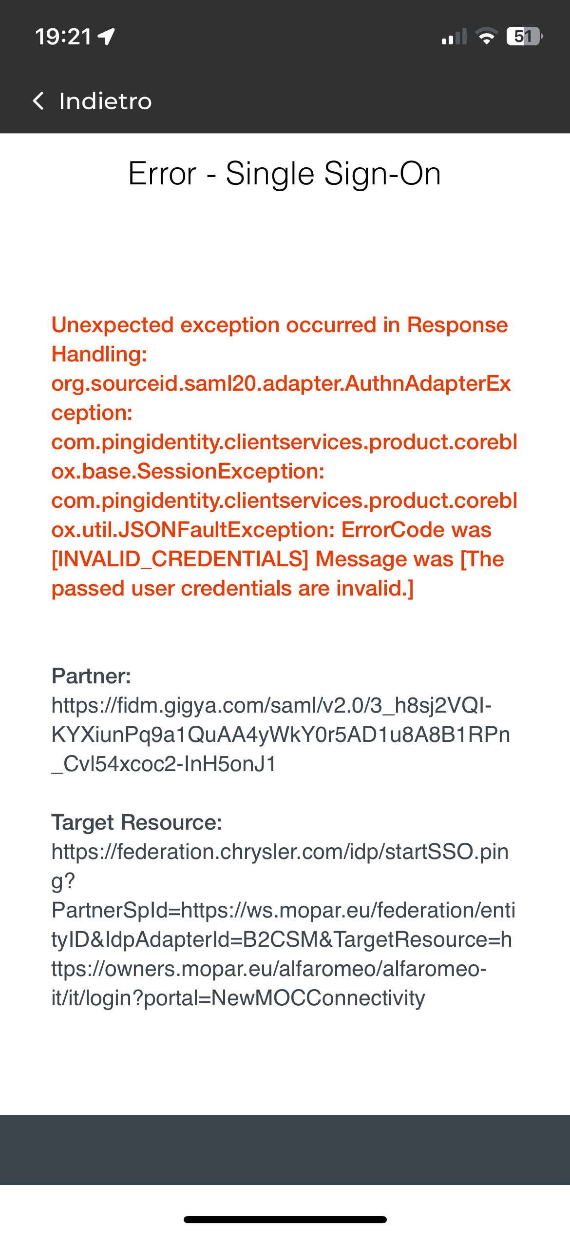Tap the dark gray footer bar
Screen dimensions: 570x1235
click(x=285, y=1150)
